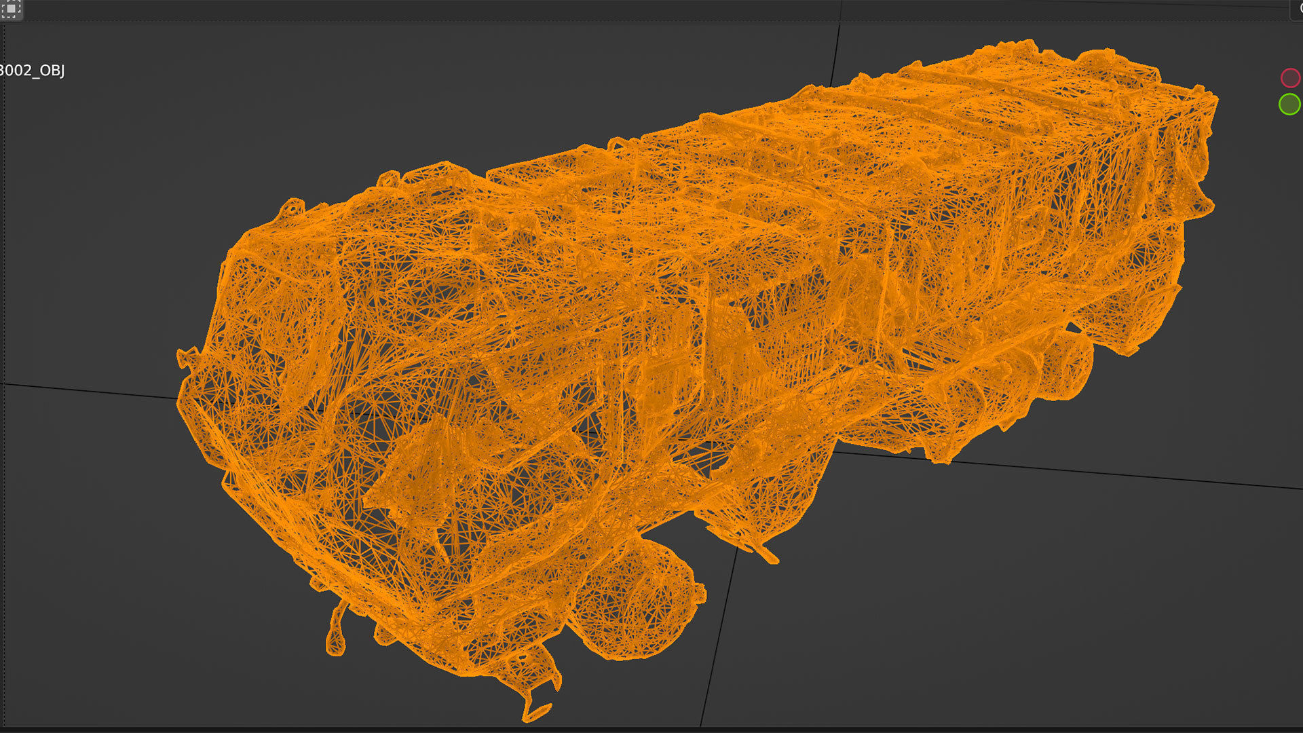Select the Select Box tool icon
Image resolution: width=1303 pixels, height=733 pixels.
pyautogui.click(x=12, y=10)
